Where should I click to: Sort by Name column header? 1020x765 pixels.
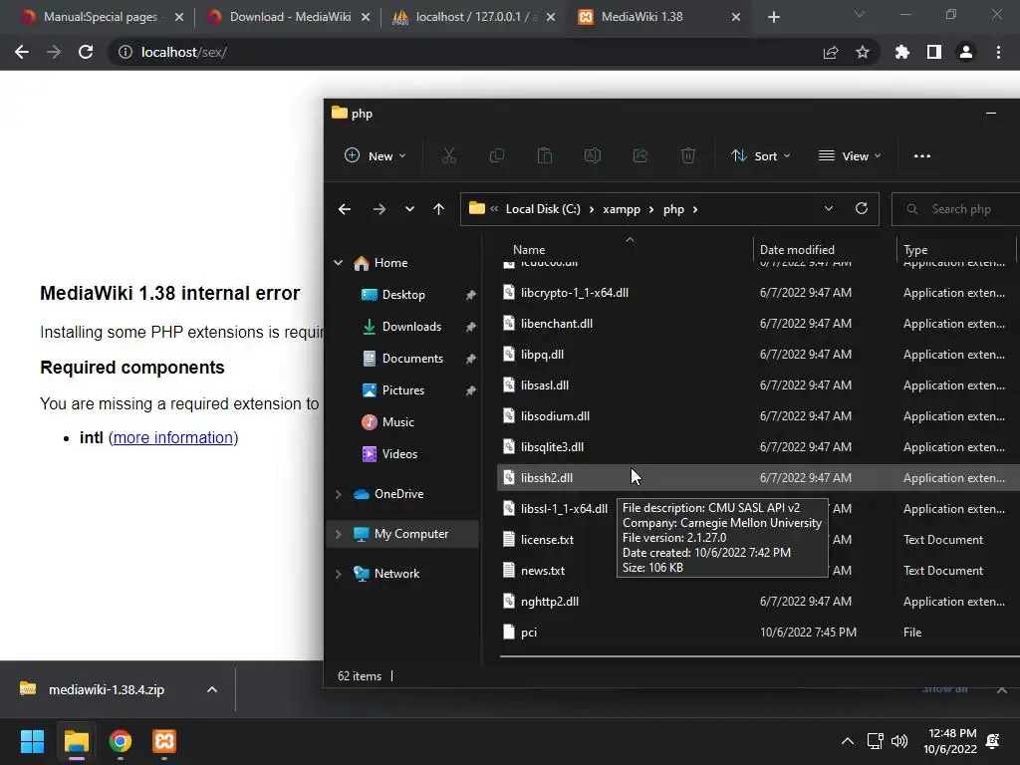click(x=529, y=250)
